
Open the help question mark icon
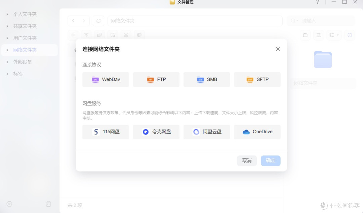point(318,2)
